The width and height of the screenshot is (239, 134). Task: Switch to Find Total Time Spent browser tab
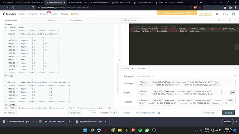34,2
